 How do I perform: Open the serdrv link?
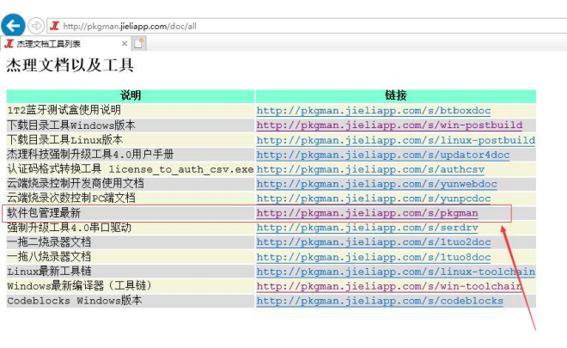[368, 228]
